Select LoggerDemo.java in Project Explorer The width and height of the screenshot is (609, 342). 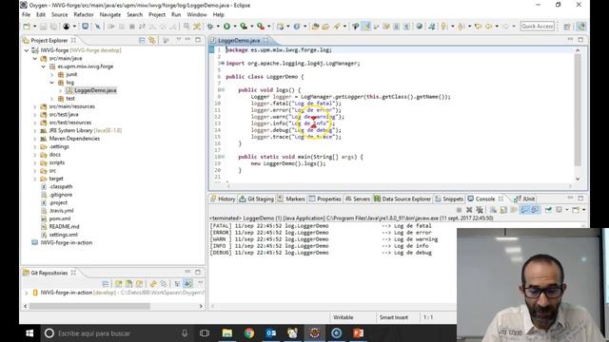[x=95, y=90]
